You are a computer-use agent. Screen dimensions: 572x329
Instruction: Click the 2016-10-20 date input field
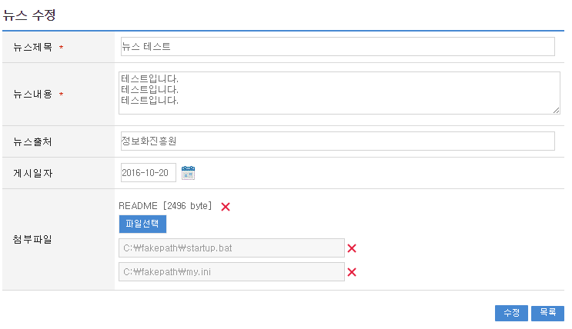click(x=149, y=172)
